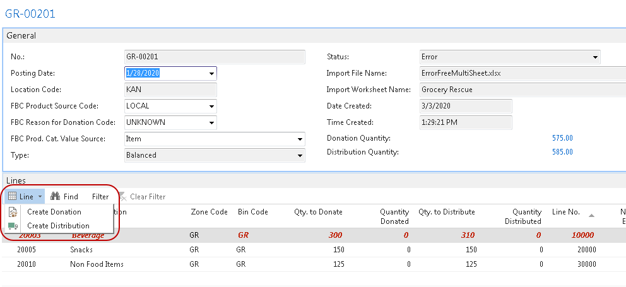The width and height of the screenshot is (626, 287).
Task: Click the Create Distribution truck icon
Action: click(x=13, y=226)
